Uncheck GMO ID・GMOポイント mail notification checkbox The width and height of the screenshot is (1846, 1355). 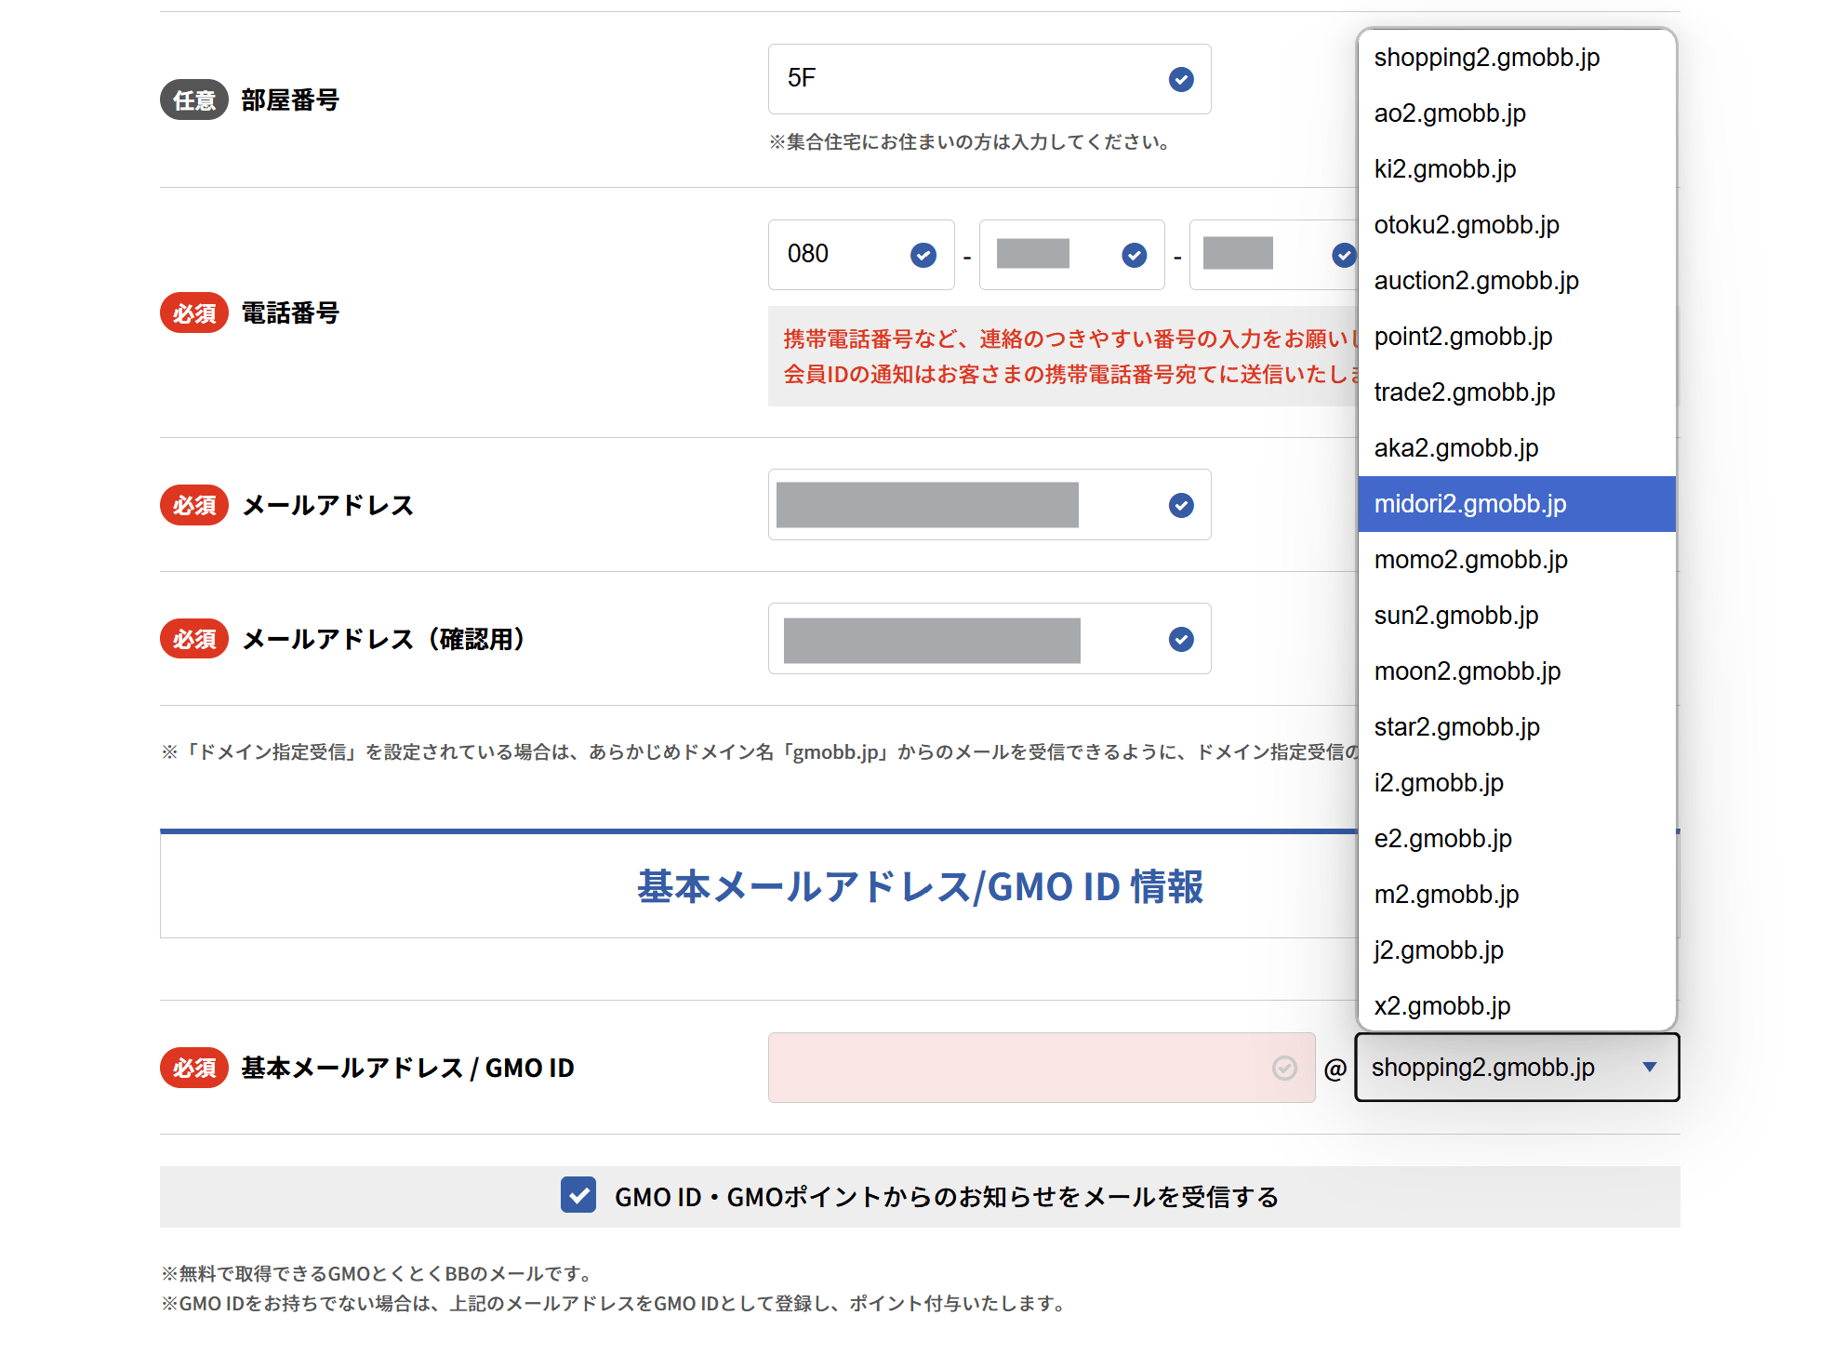pos(578,1195)
